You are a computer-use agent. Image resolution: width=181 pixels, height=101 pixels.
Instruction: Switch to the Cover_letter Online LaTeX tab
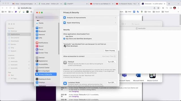tap(50, 4)
